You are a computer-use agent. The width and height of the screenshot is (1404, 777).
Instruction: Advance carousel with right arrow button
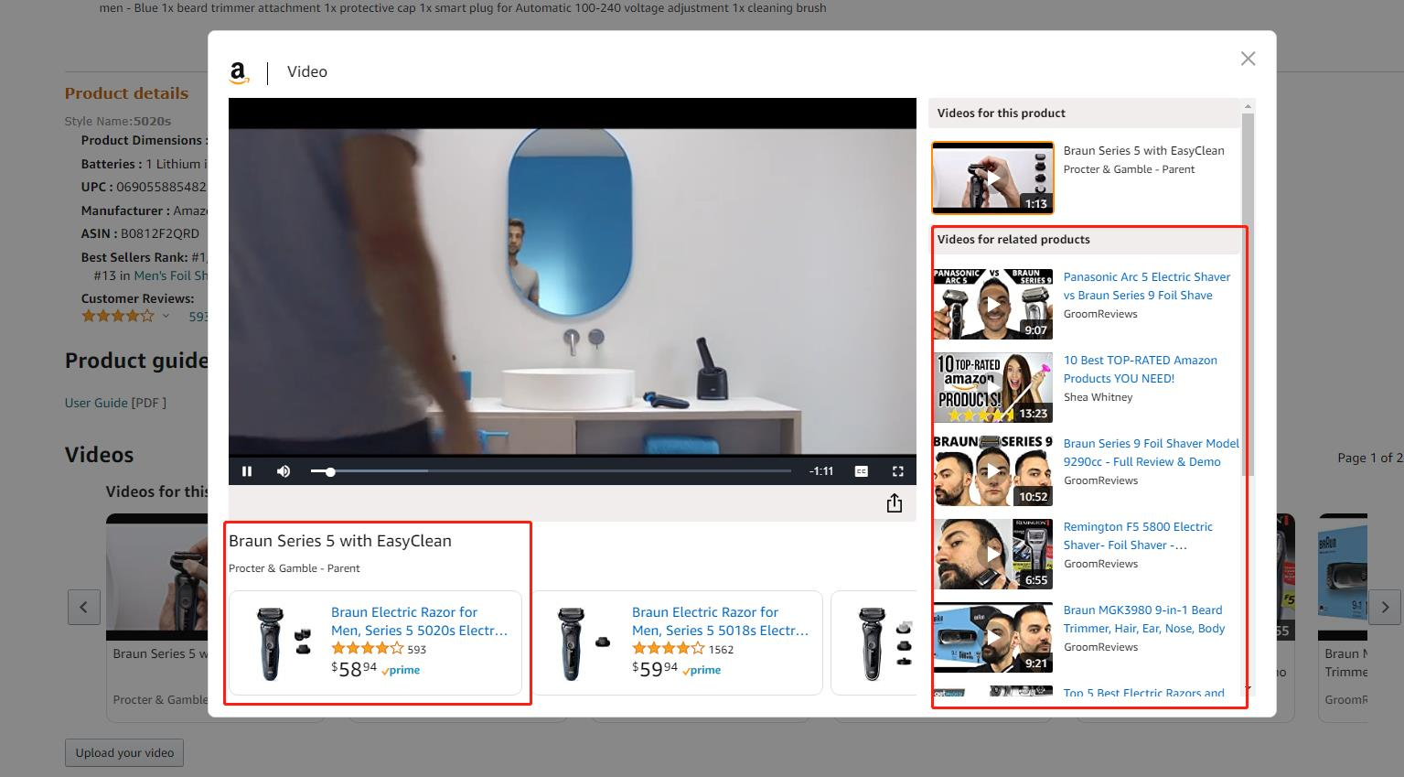pyautogui.click(x=1384, y=607)
